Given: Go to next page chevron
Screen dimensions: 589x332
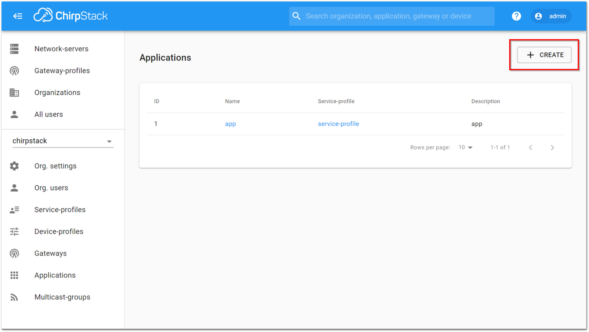Looking at the screenshot, I should click(x=552, y=148).
